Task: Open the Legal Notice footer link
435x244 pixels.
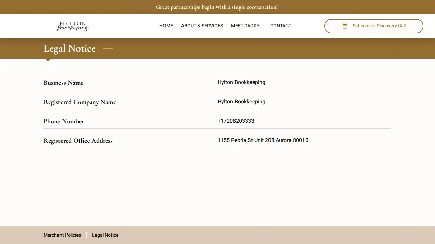Action: point(105,235)
